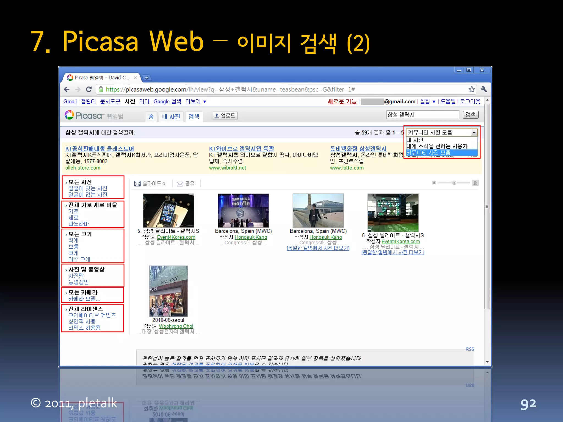Filter size by 아주 크게
Image resolution: width=563 pixels, height=422 pixels.
[x=79, y=259]
